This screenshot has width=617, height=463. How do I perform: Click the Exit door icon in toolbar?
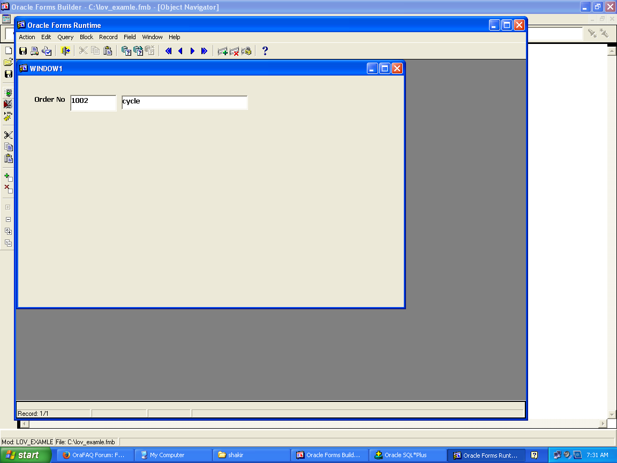point(66,51)
